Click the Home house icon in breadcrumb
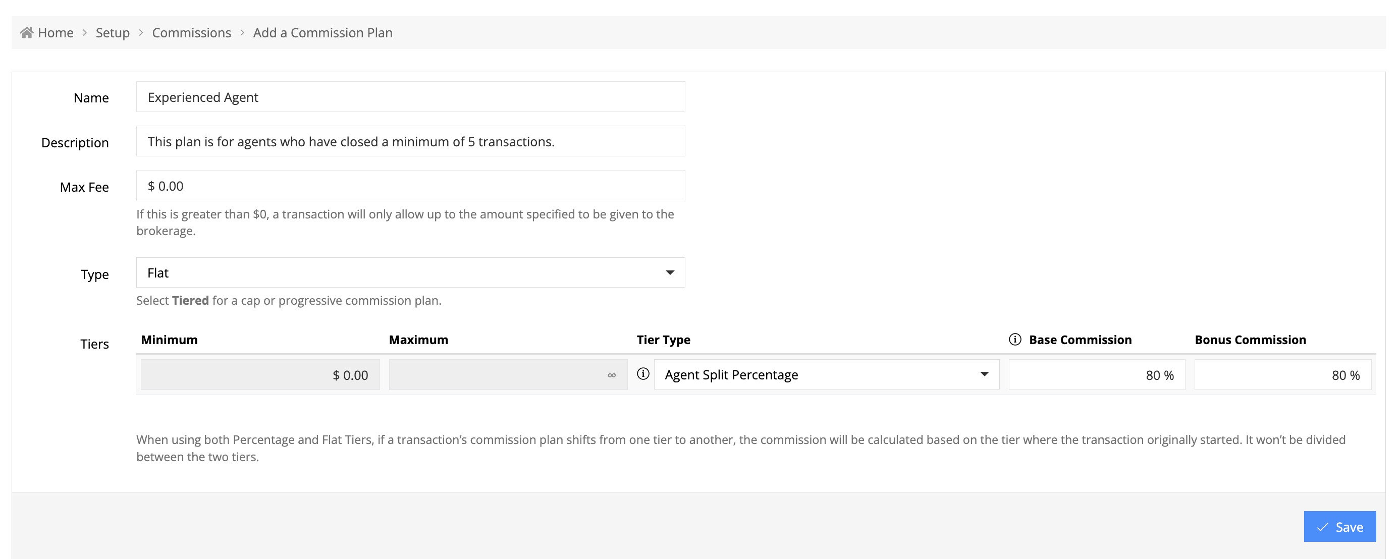This screenshot has width=1400, height=559. [x=27, y=33]
